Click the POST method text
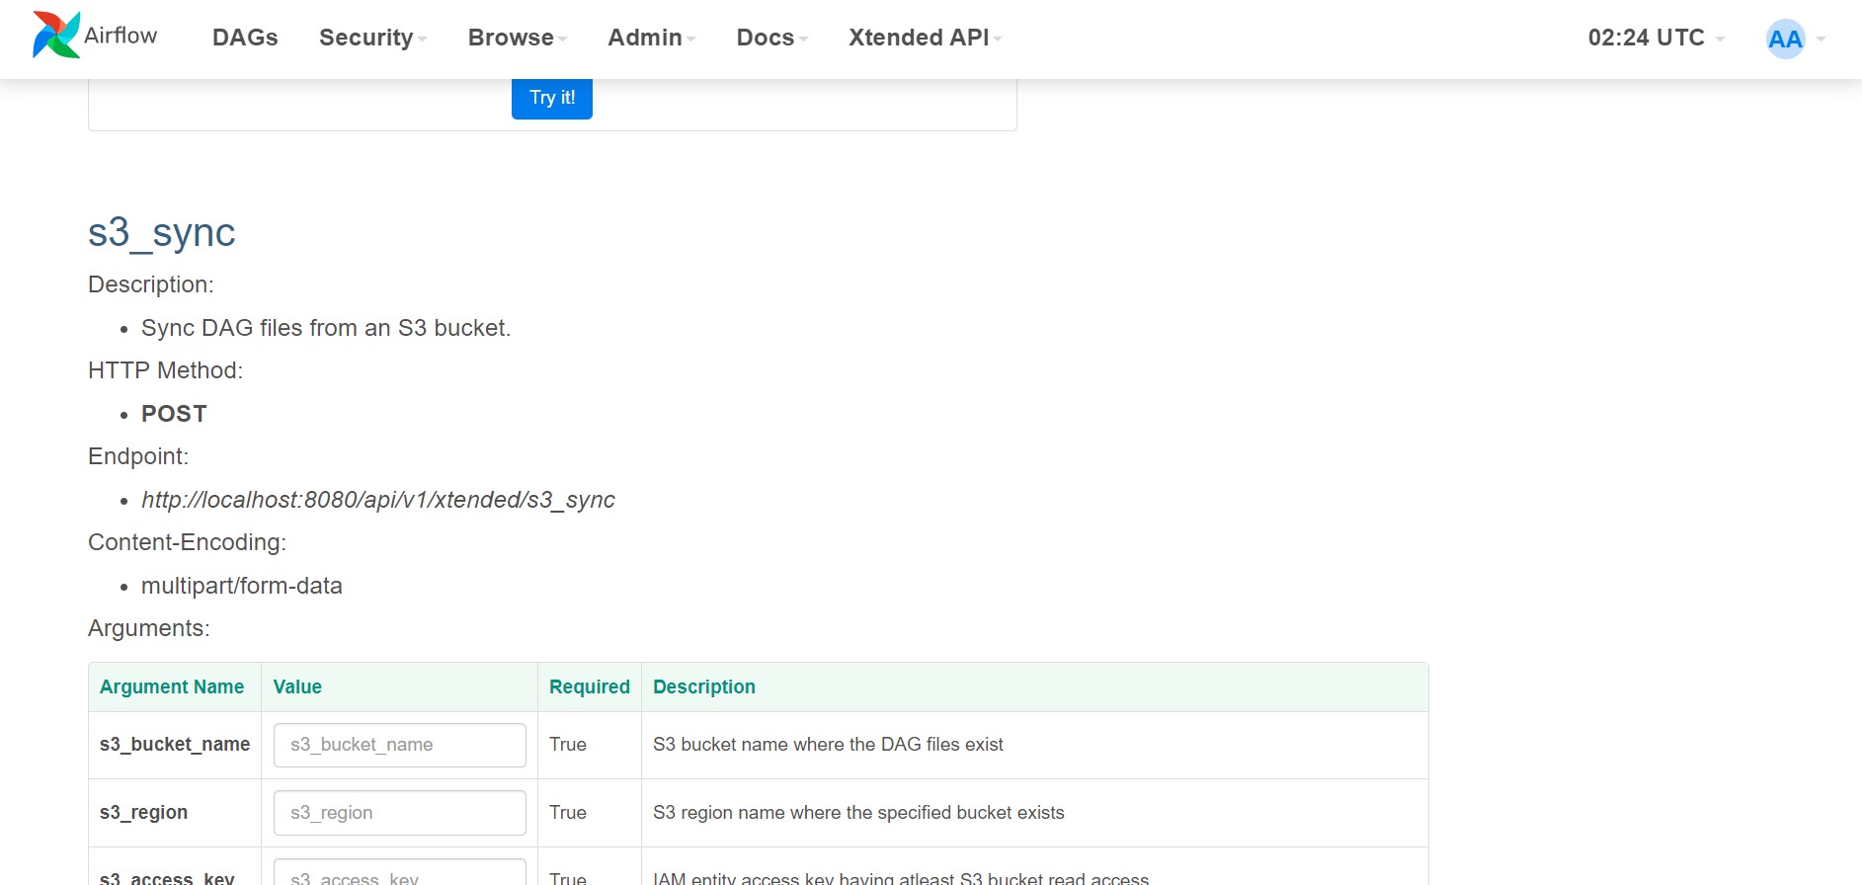Screen dimensions: 1862x885 174,414
